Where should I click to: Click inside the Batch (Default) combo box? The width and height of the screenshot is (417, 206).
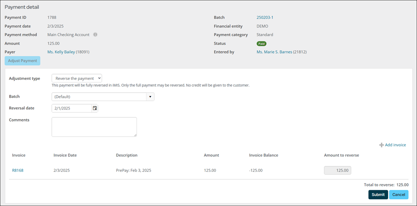[99, 97]
